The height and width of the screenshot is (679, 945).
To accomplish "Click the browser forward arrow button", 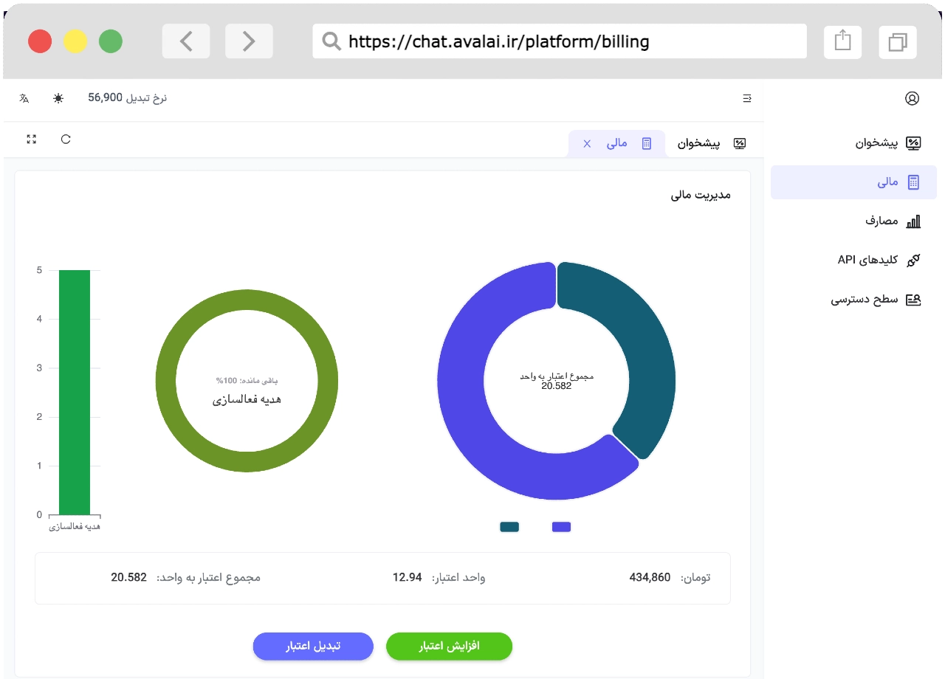I will coord(249,41).
